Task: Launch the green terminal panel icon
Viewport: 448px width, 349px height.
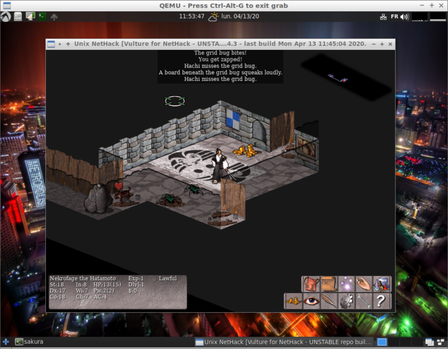Action: 42,16
